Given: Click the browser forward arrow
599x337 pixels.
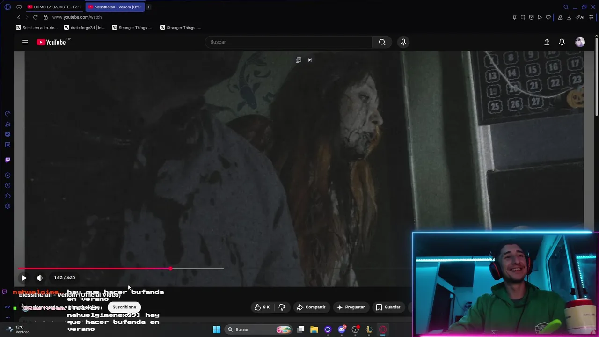Looking at the screenshot, I should pos(27,17).
